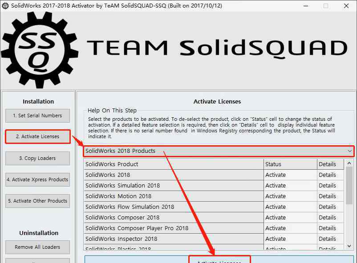This screenshot has height=263, width=357.
Task: Click the Status column header
Action: coord(290,164)
